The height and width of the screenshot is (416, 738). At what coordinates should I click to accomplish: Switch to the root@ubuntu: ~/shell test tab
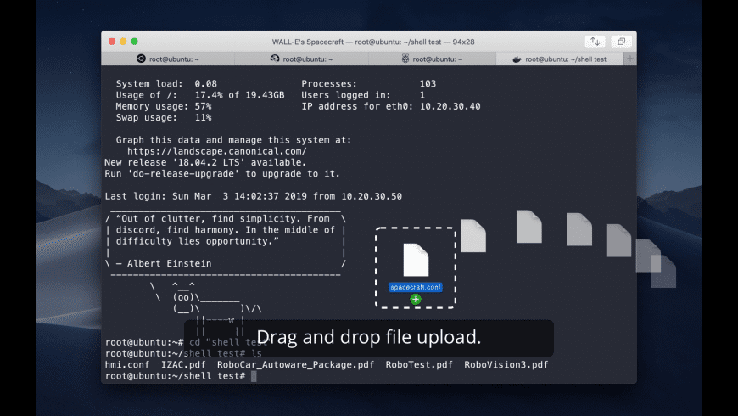pos(560,59)
